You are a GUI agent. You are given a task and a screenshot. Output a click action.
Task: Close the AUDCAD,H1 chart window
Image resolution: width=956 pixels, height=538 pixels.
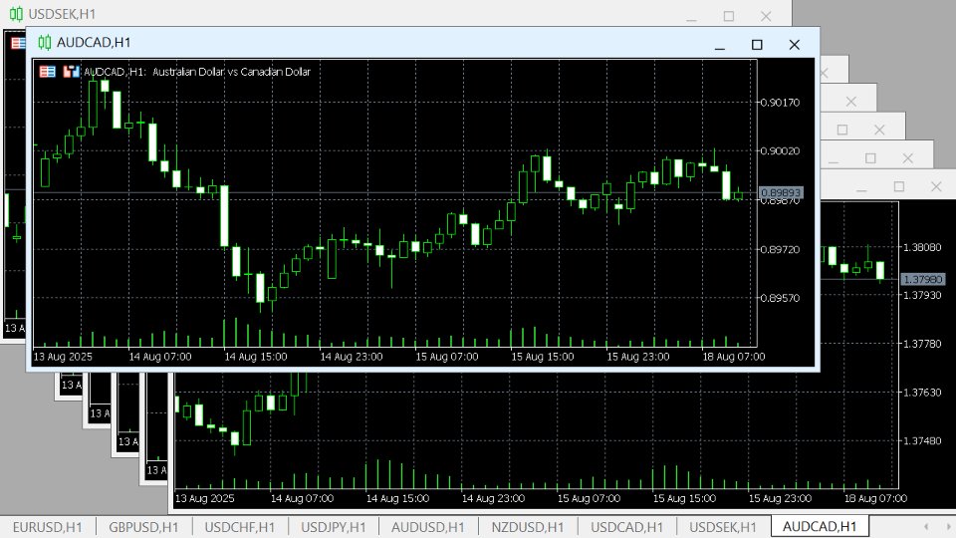(794, 45)
